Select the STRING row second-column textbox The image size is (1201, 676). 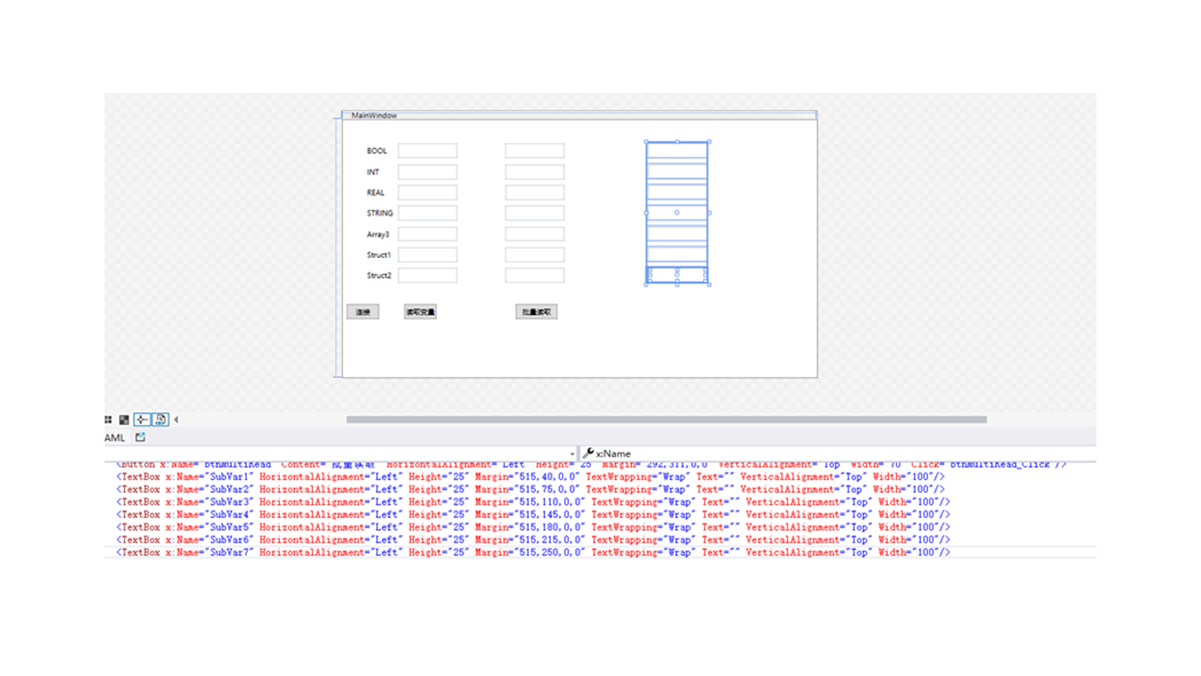[534, 213]
